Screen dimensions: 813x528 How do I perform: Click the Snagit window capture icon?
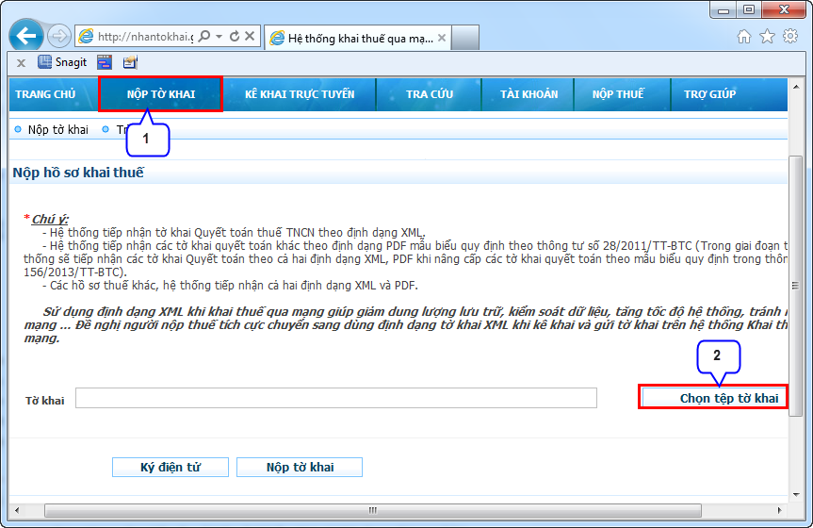[x=105, y=62]
